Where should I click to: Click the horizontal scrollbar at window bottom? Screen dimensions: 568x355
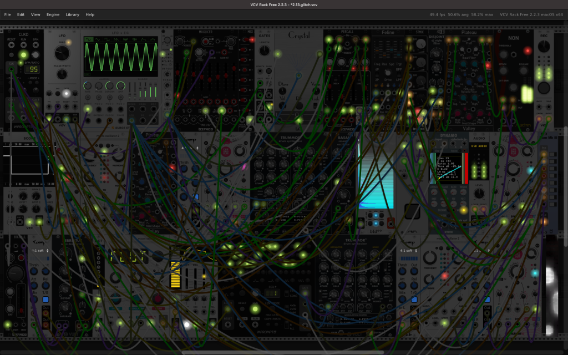[x=282, y=352]
